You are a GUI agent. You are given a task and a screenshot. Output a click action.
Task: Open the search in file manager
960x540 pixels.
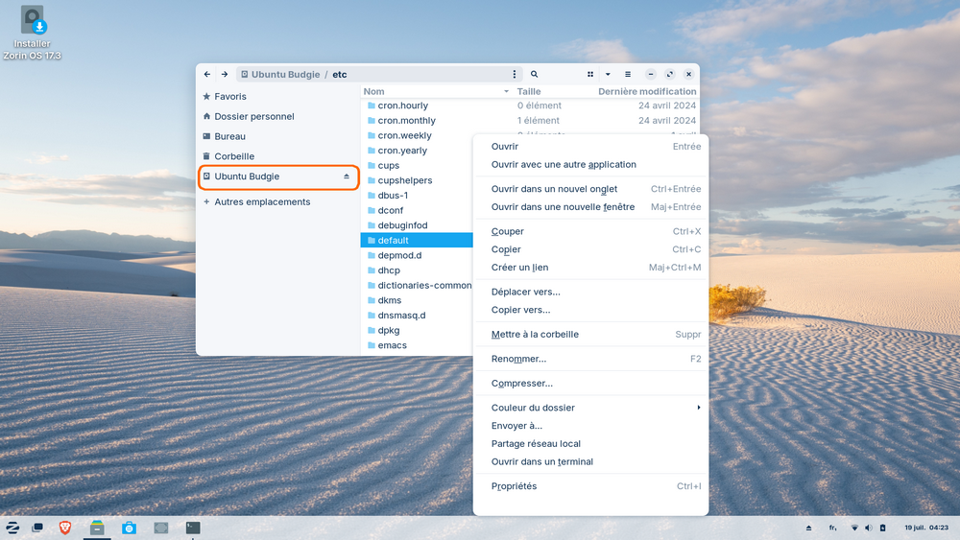535,74
